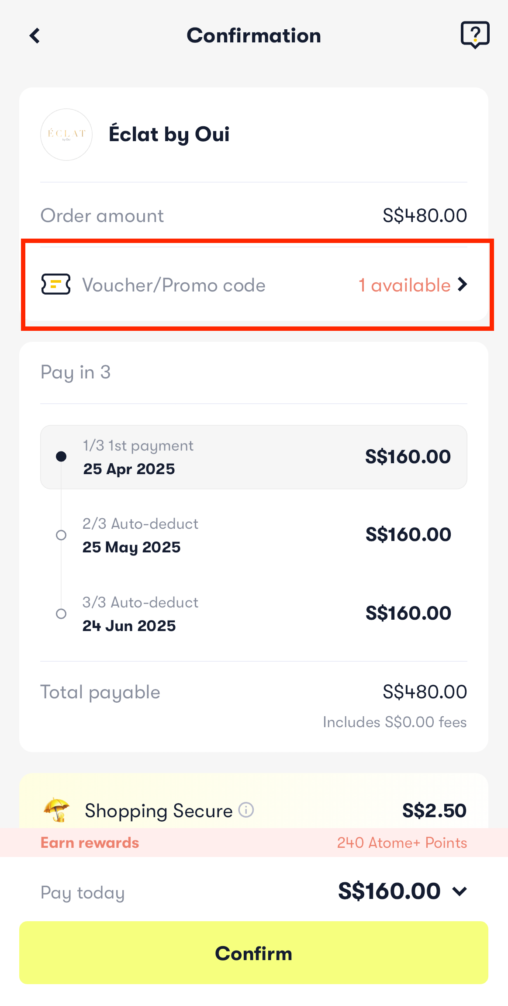The image size is (508, 1006).
Task: Open the help chat icon
Action: (x=475, y=35)
